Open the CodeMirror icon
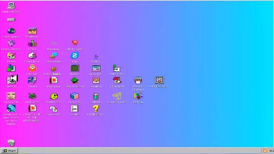 click(x=33, y=56)
